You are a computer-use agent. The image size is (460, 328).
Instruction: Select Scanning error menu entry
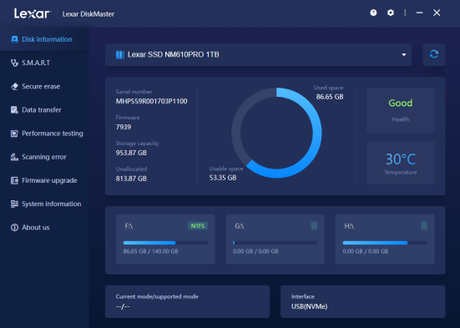(44, 157)
